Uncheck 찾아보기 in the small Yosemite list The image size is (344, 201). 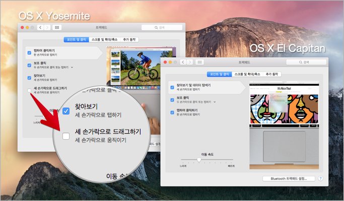(29, 78)
